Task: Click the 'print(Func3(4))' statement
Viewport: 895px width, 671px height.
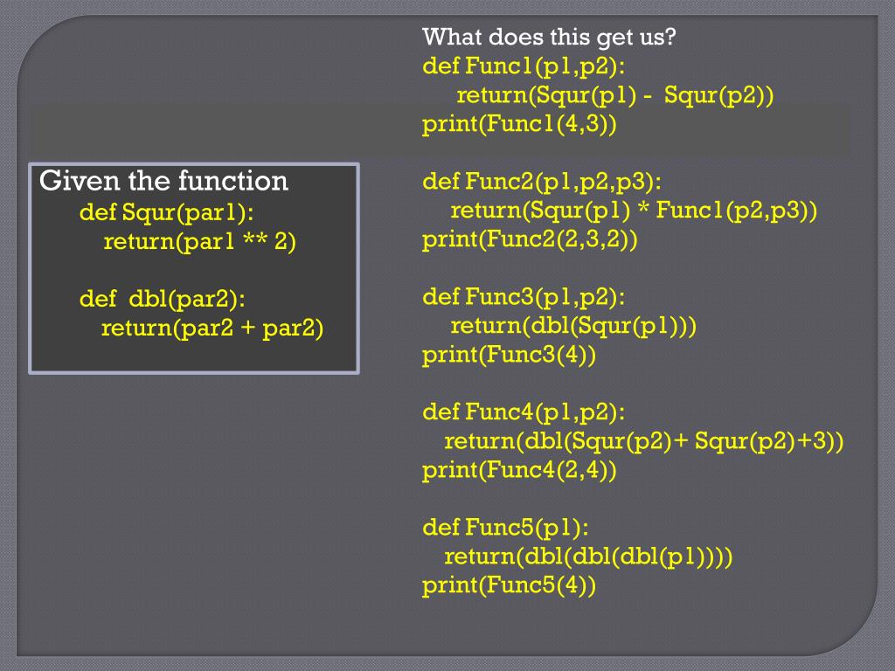Action: tap(510, 355)
